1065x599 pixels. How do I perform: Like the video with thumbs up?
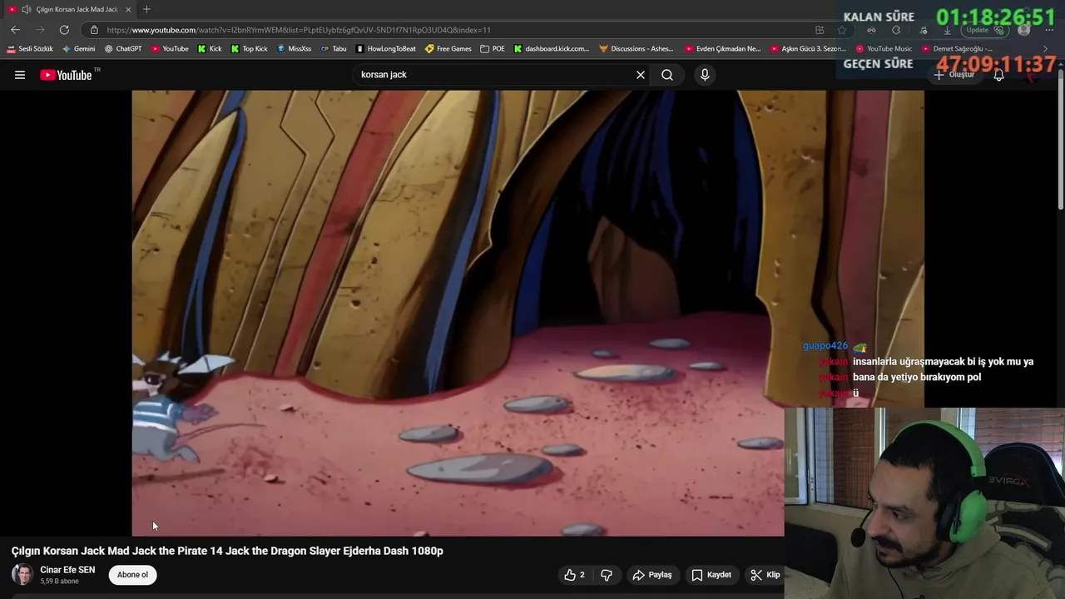(x=575, y=575)
